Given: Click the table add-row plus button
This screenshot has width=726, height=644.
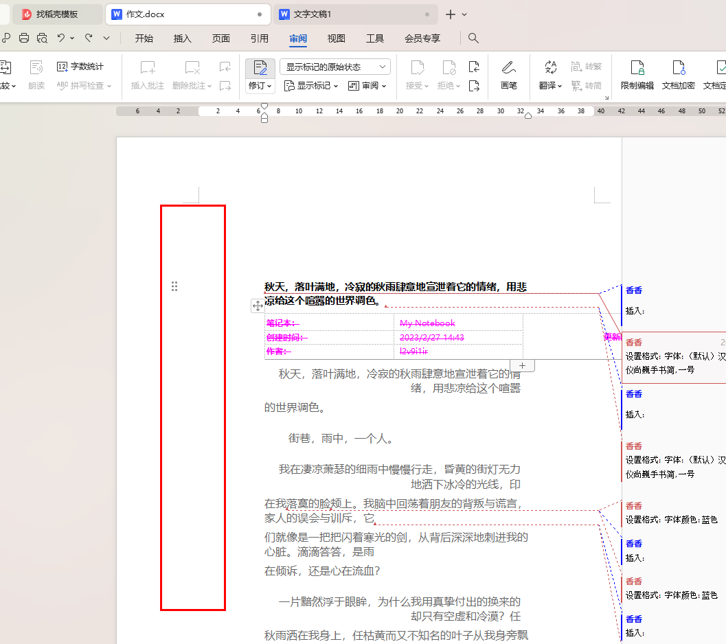Looking at the screenshot, I should (x=522, y=365).
